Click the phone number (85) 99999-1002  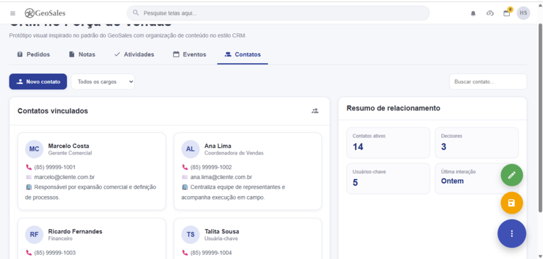[211, 167]
